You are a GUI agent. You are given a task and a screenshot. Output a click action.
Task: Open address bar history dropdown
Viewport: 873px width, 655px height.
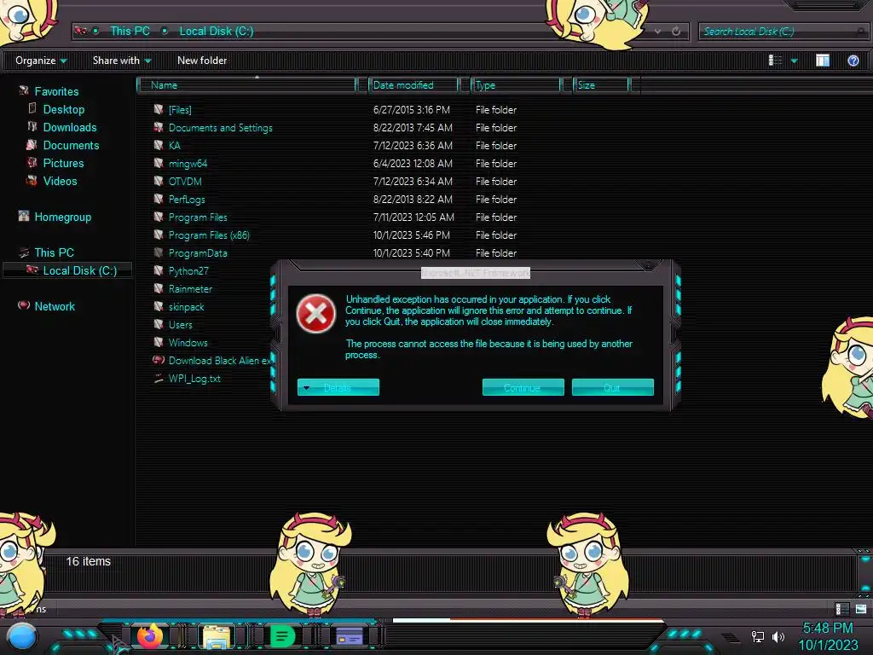[x=657, y=32]
